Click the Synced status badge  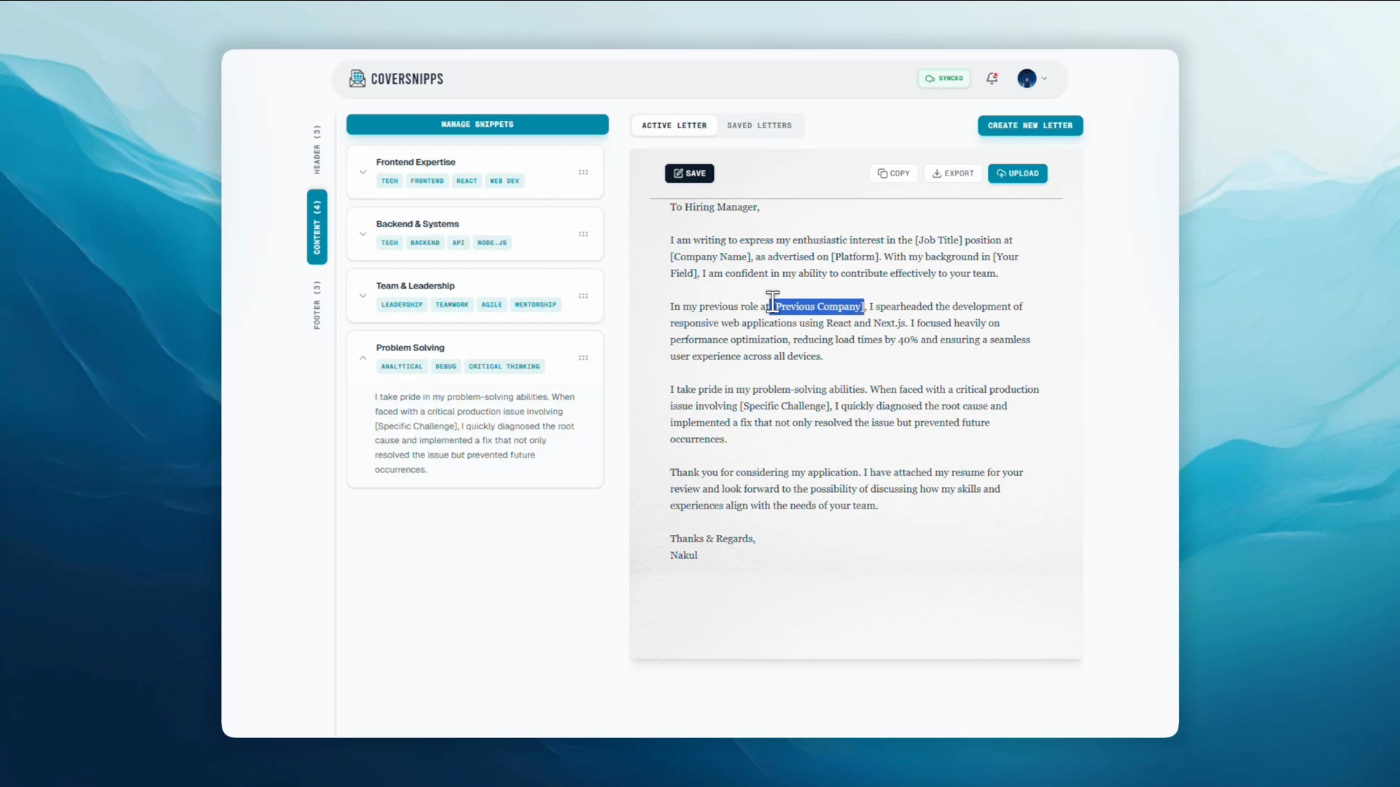click(944, 78)
